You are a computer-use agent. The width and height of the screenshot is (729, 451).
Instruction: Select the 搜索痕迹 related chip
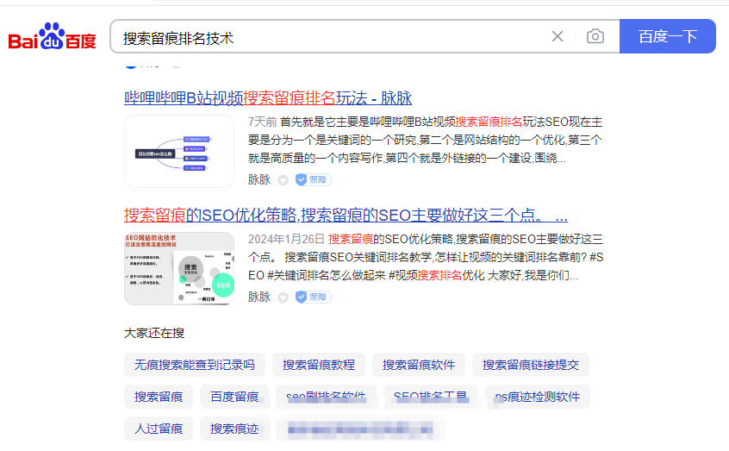pyautogui.click(x=234, y=429)
